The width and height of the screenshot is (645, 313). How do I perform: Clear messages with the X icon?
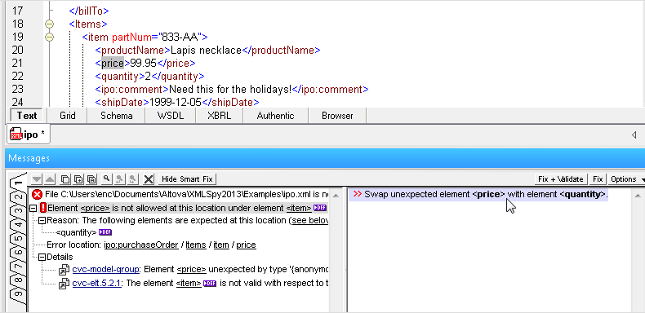(149, 179)
